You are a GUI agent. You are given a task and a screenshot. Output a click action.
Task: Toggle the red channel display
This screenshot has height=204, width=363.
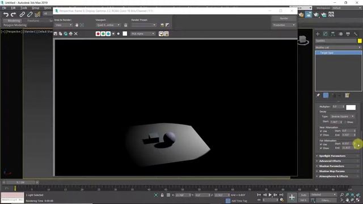pos(98,34)
